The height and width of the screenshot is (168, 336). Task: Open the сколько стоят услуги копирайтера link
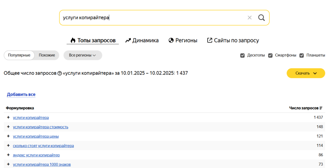(43, 146)
